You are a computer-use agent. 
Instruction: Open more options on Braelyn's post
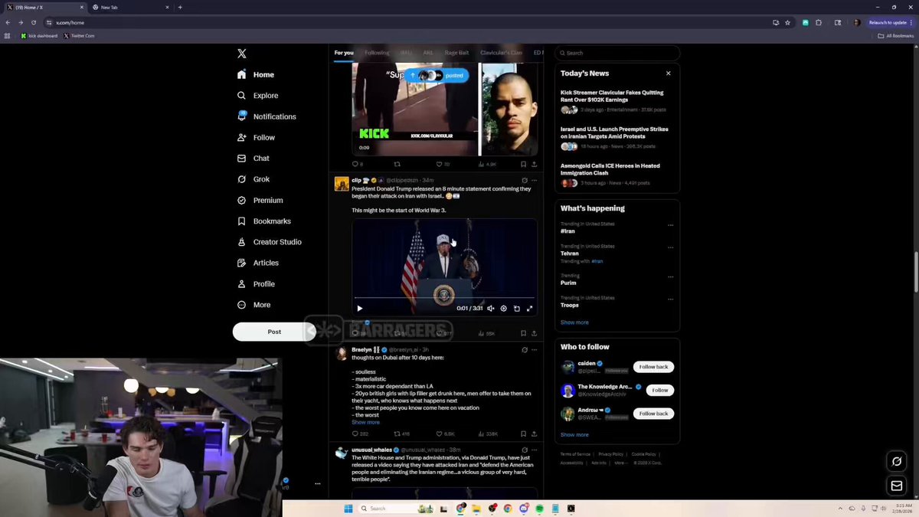(x=534, y=349)
